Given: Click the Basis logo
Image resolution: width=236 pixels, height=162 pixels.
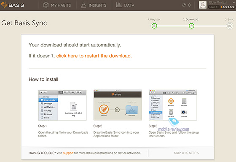Looking at the screenshot, I should (13, 5).
